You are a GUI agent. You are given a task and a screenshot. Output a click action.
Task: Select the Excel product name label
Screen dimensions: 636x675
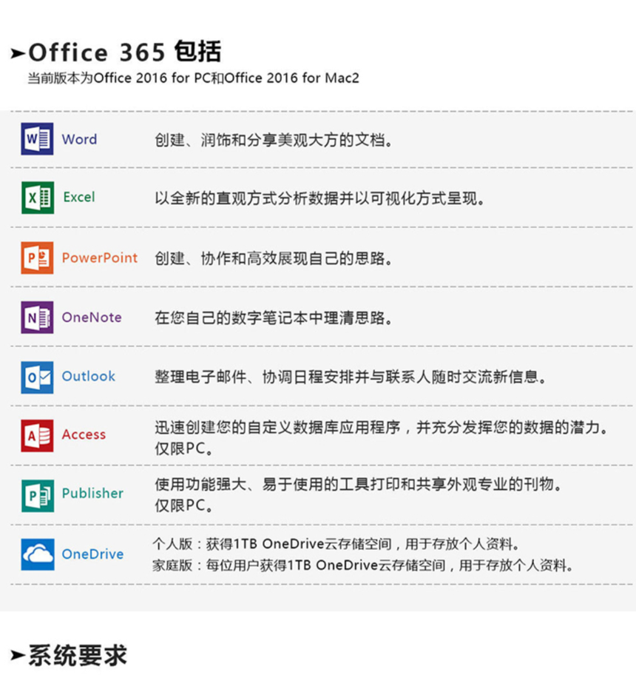pos(79,197)
